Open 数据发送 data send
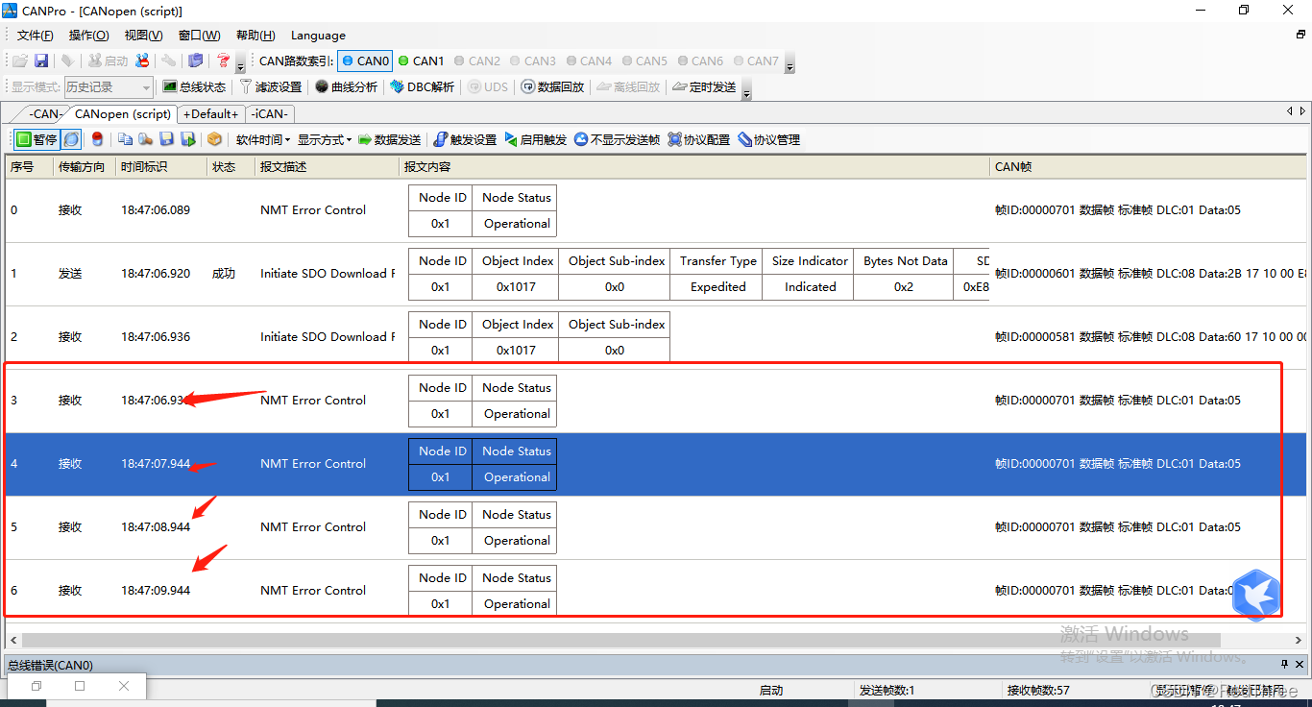1312x707 pixels. [389, 139]
